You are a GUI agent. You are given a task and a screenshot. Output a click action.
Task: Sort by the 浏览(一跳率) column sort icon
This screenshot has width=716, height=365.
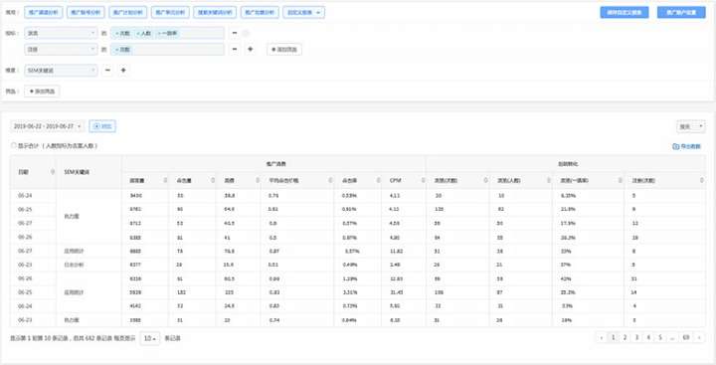click(621, 180)
